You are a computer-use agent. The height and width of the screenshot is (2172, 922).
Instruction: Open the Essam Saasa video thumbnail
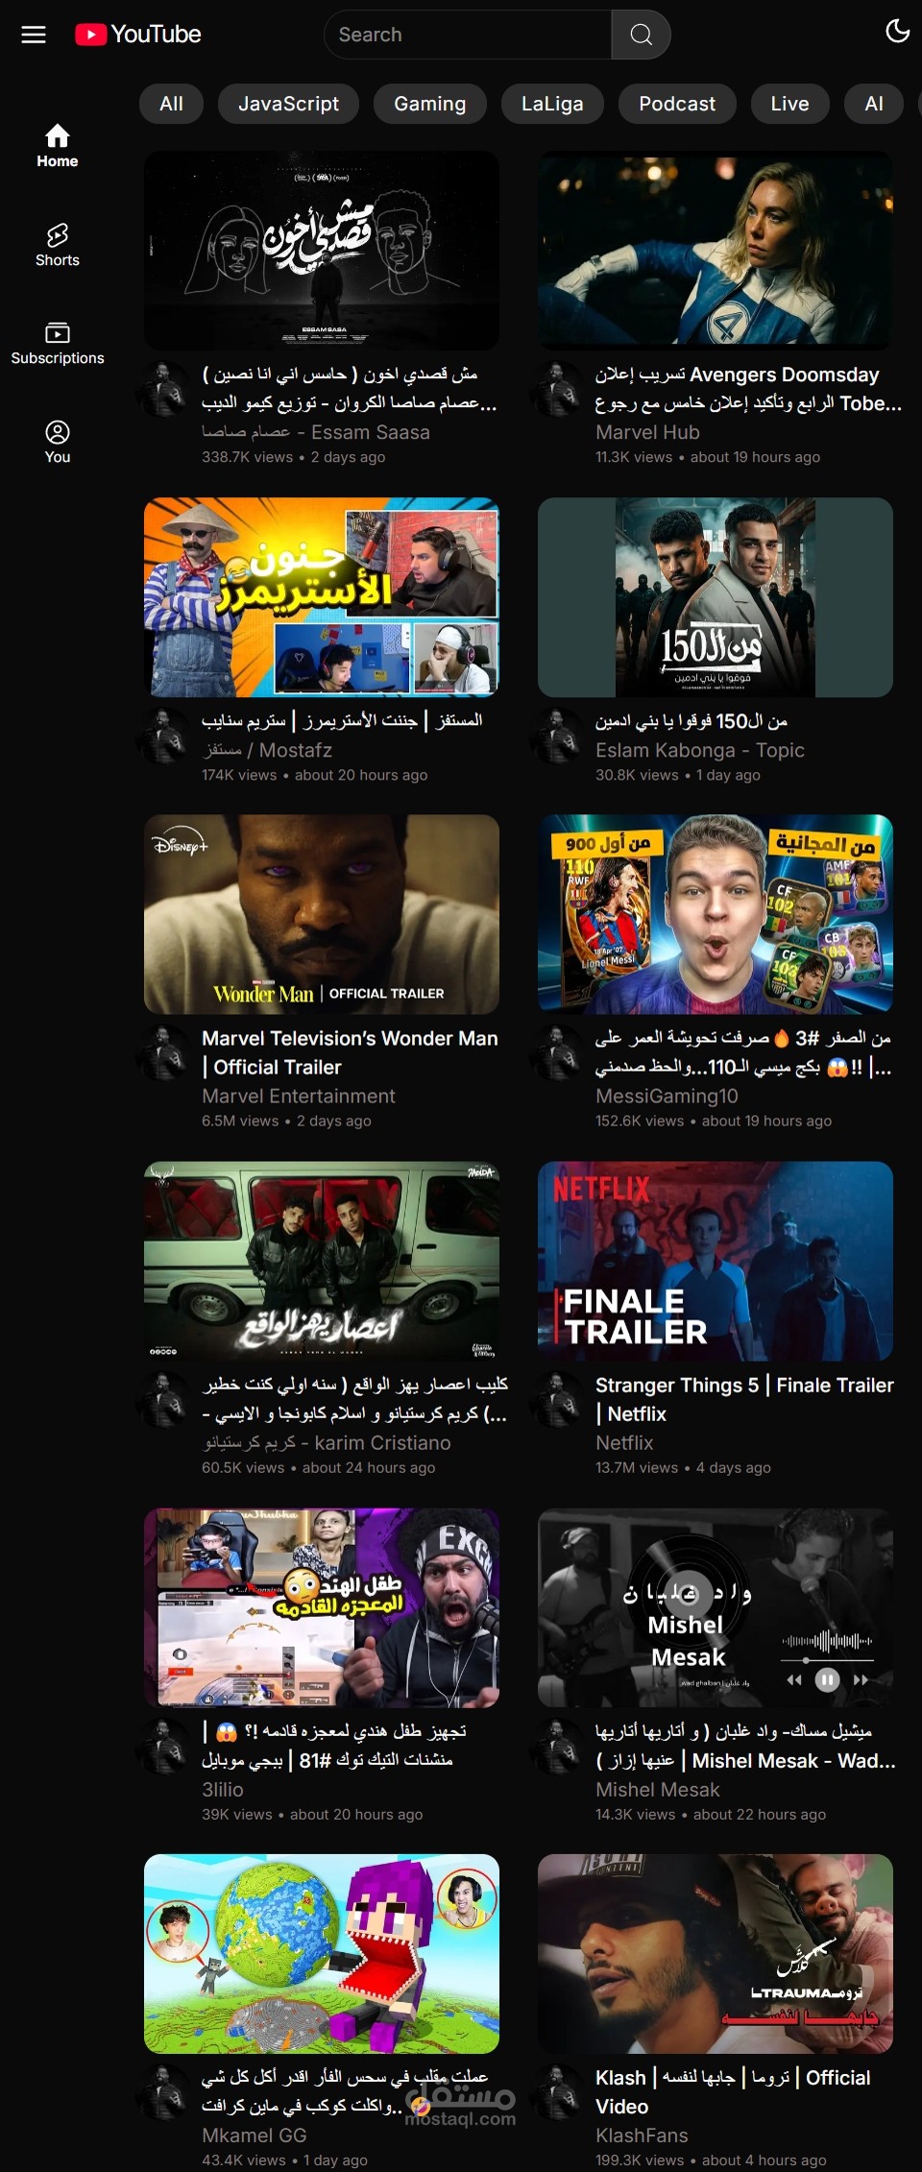pyautogui.click(x=322, y=251)
